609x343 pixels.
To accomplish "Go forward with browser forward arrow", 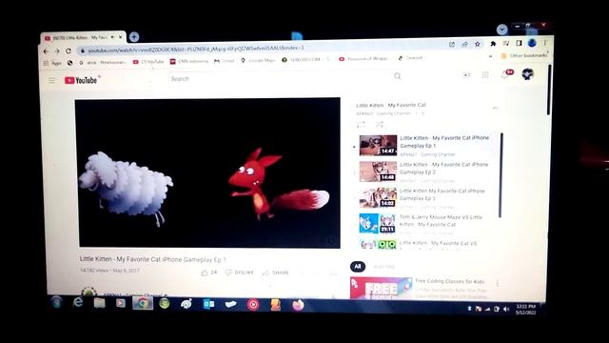I will 57,50.
